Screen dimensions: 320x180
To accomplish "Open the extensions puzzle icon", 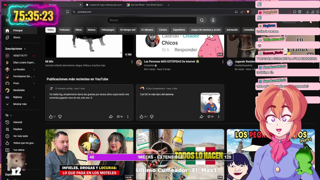I will [295, 12].
